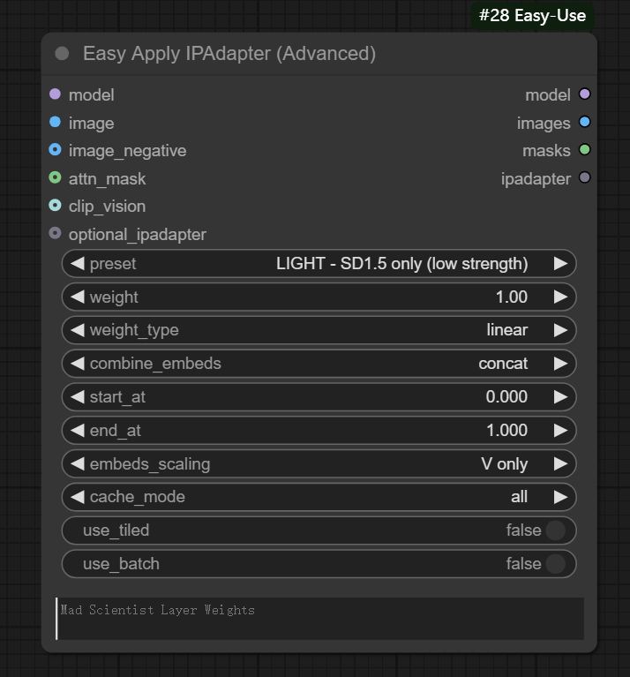630x677 pixels.
Task: Decrease end_at with the left arrow
Action: tap(77, 431)
